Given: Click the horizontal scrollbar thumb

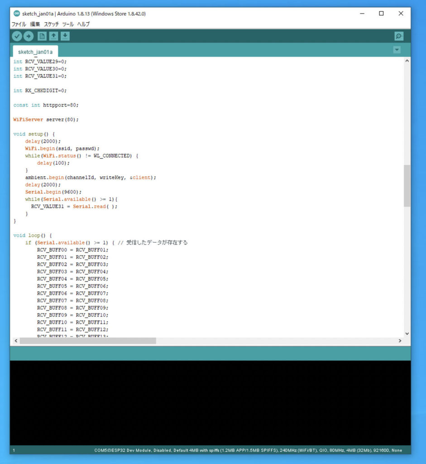Looking at the screenshot, I should click(x=88, y=341).
